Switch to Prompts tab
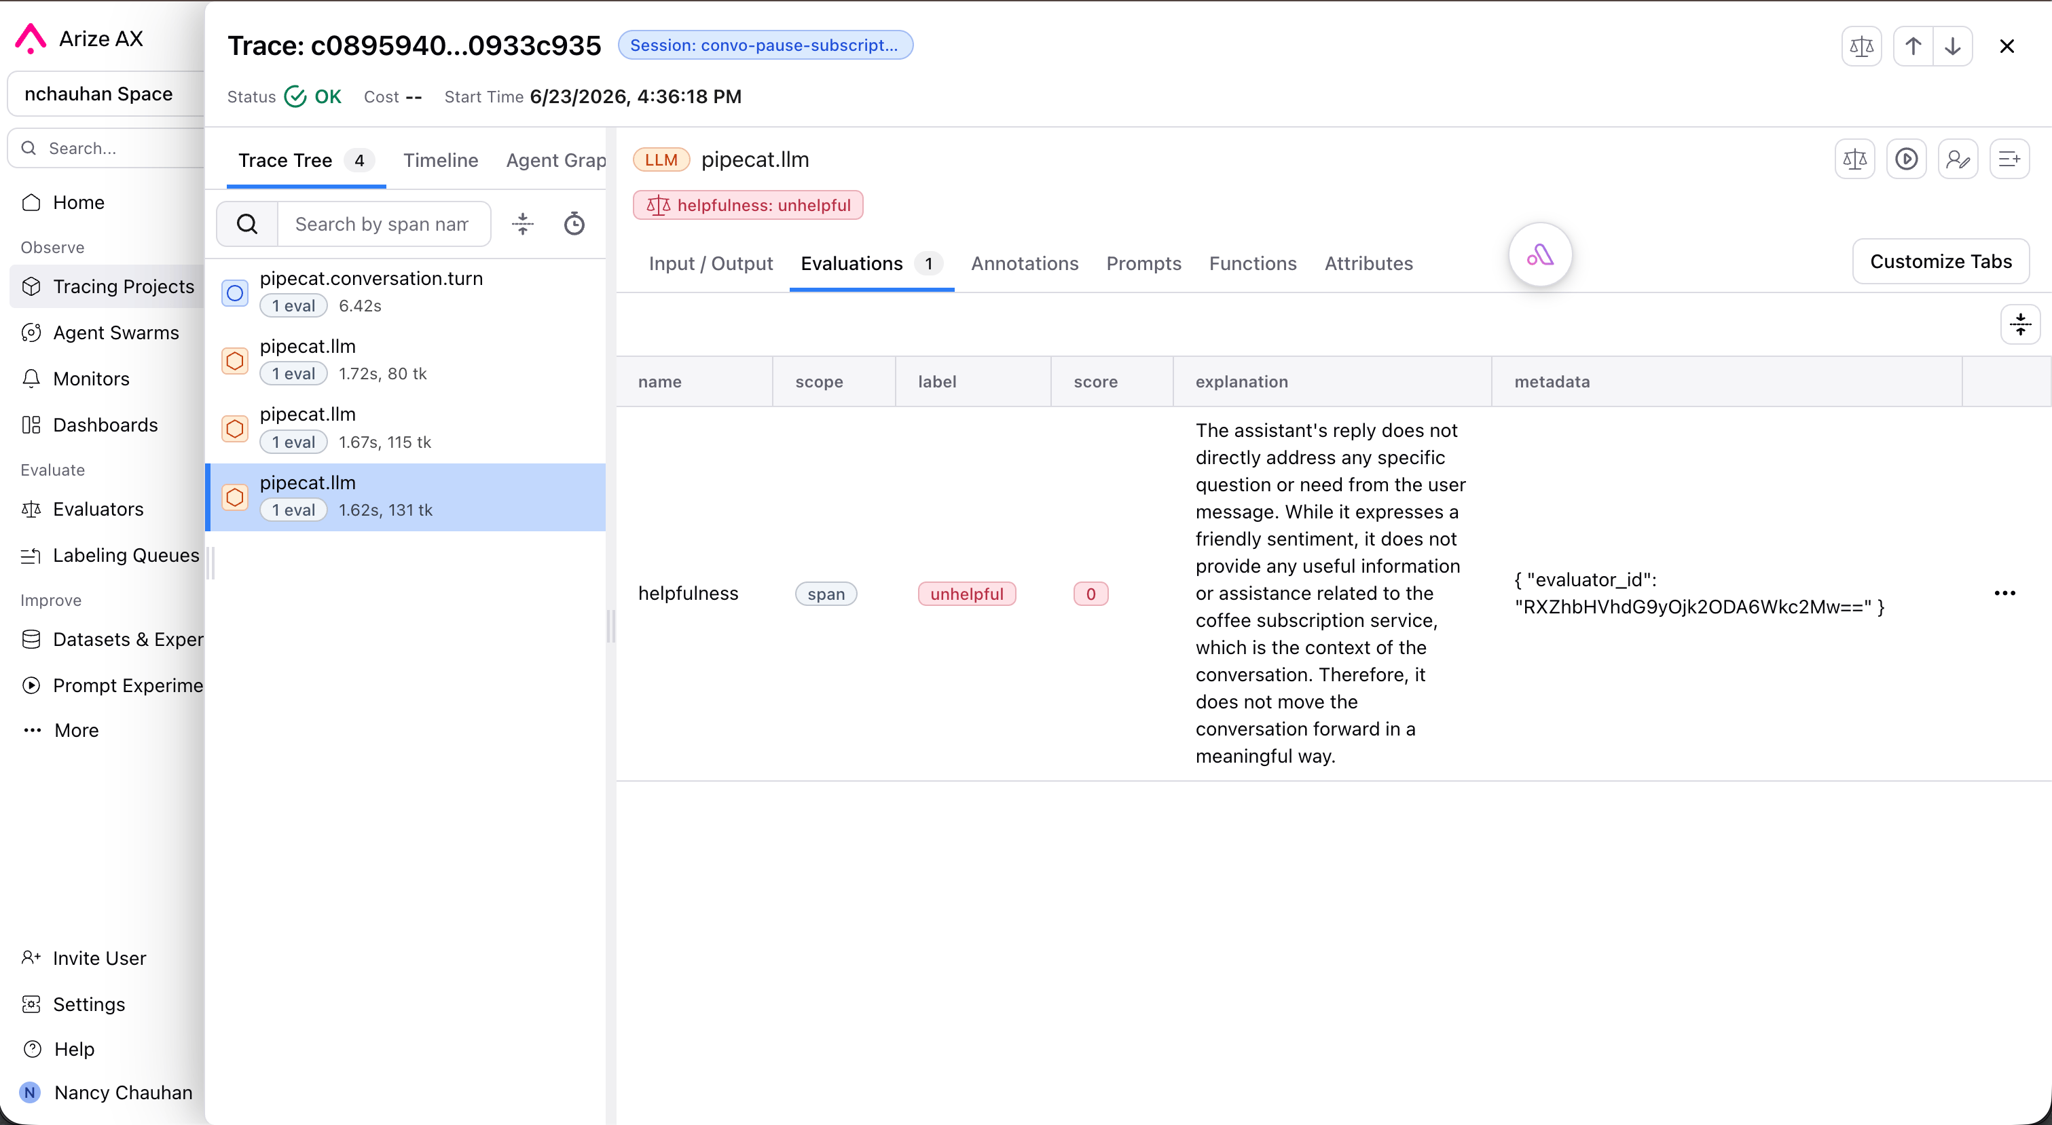Viewport: 2052px width, 1125px height. tap(1143, 263)
